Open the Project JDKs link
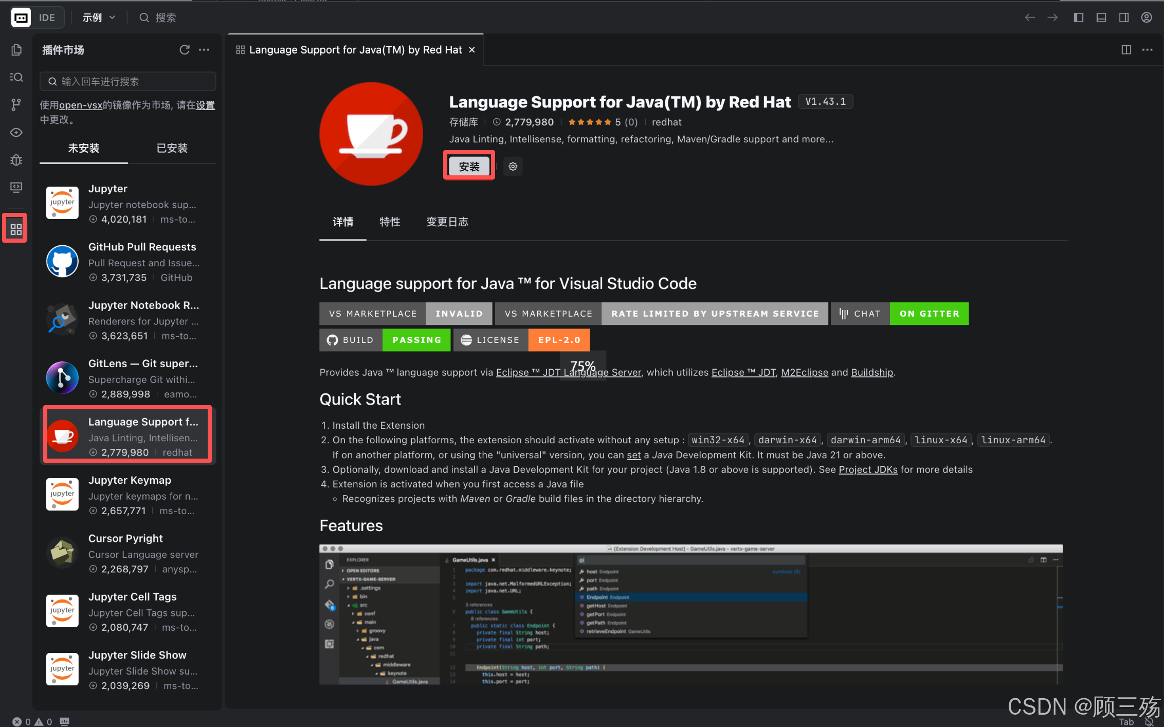Image resolution: width=1164 pixels, height=727 pixels. click(x=868, y=469)
